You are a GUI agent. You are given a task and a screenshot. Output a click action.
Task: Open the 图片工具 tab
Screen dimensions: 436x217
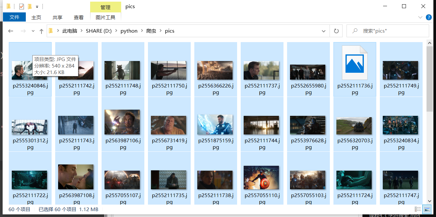pos(105,18)
